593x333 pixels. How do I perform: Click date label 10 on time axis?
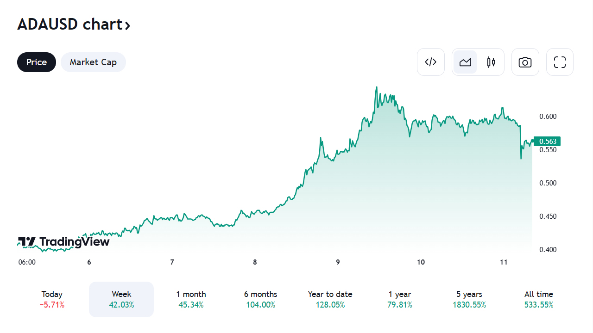click(421, 262)
